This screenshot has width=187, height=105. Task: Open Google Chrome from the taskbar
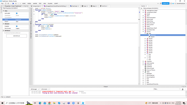coord(50,103)
